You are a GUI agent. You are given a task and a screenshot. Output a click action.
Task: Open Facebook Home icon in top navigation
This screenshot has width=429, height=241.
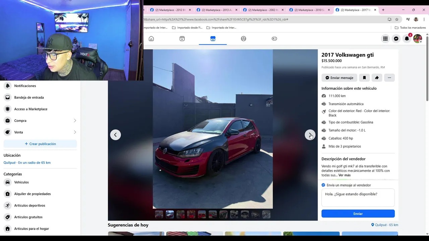[151, 38]
